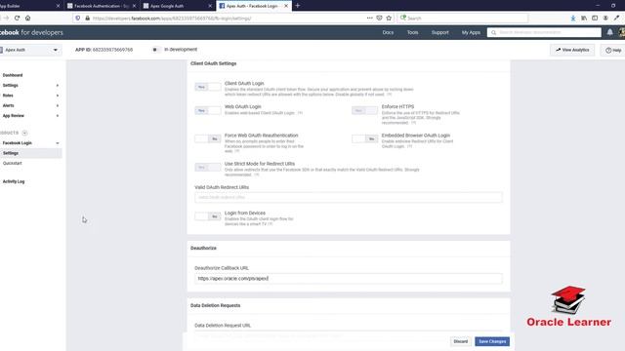The height and width of the screenshot is (351, 625).
Task: View site security padlock info
Action: tap(87, 19)
